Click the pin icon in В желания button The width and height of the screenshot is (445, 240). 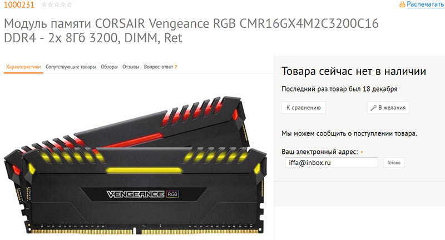[373, 108]
